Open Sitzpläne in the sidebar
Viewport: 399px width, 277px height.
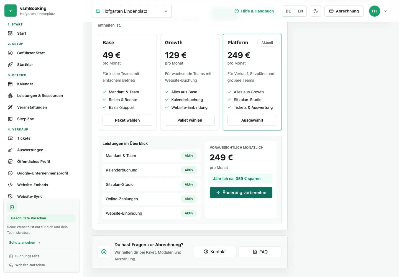pos(42,119)
